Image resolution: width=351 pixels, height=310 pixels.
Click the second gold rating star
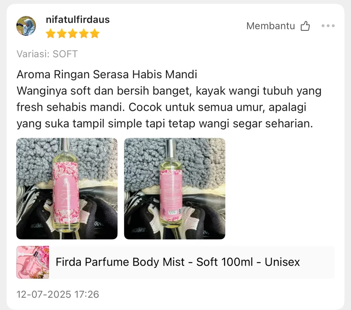click(x=62, y=34)
